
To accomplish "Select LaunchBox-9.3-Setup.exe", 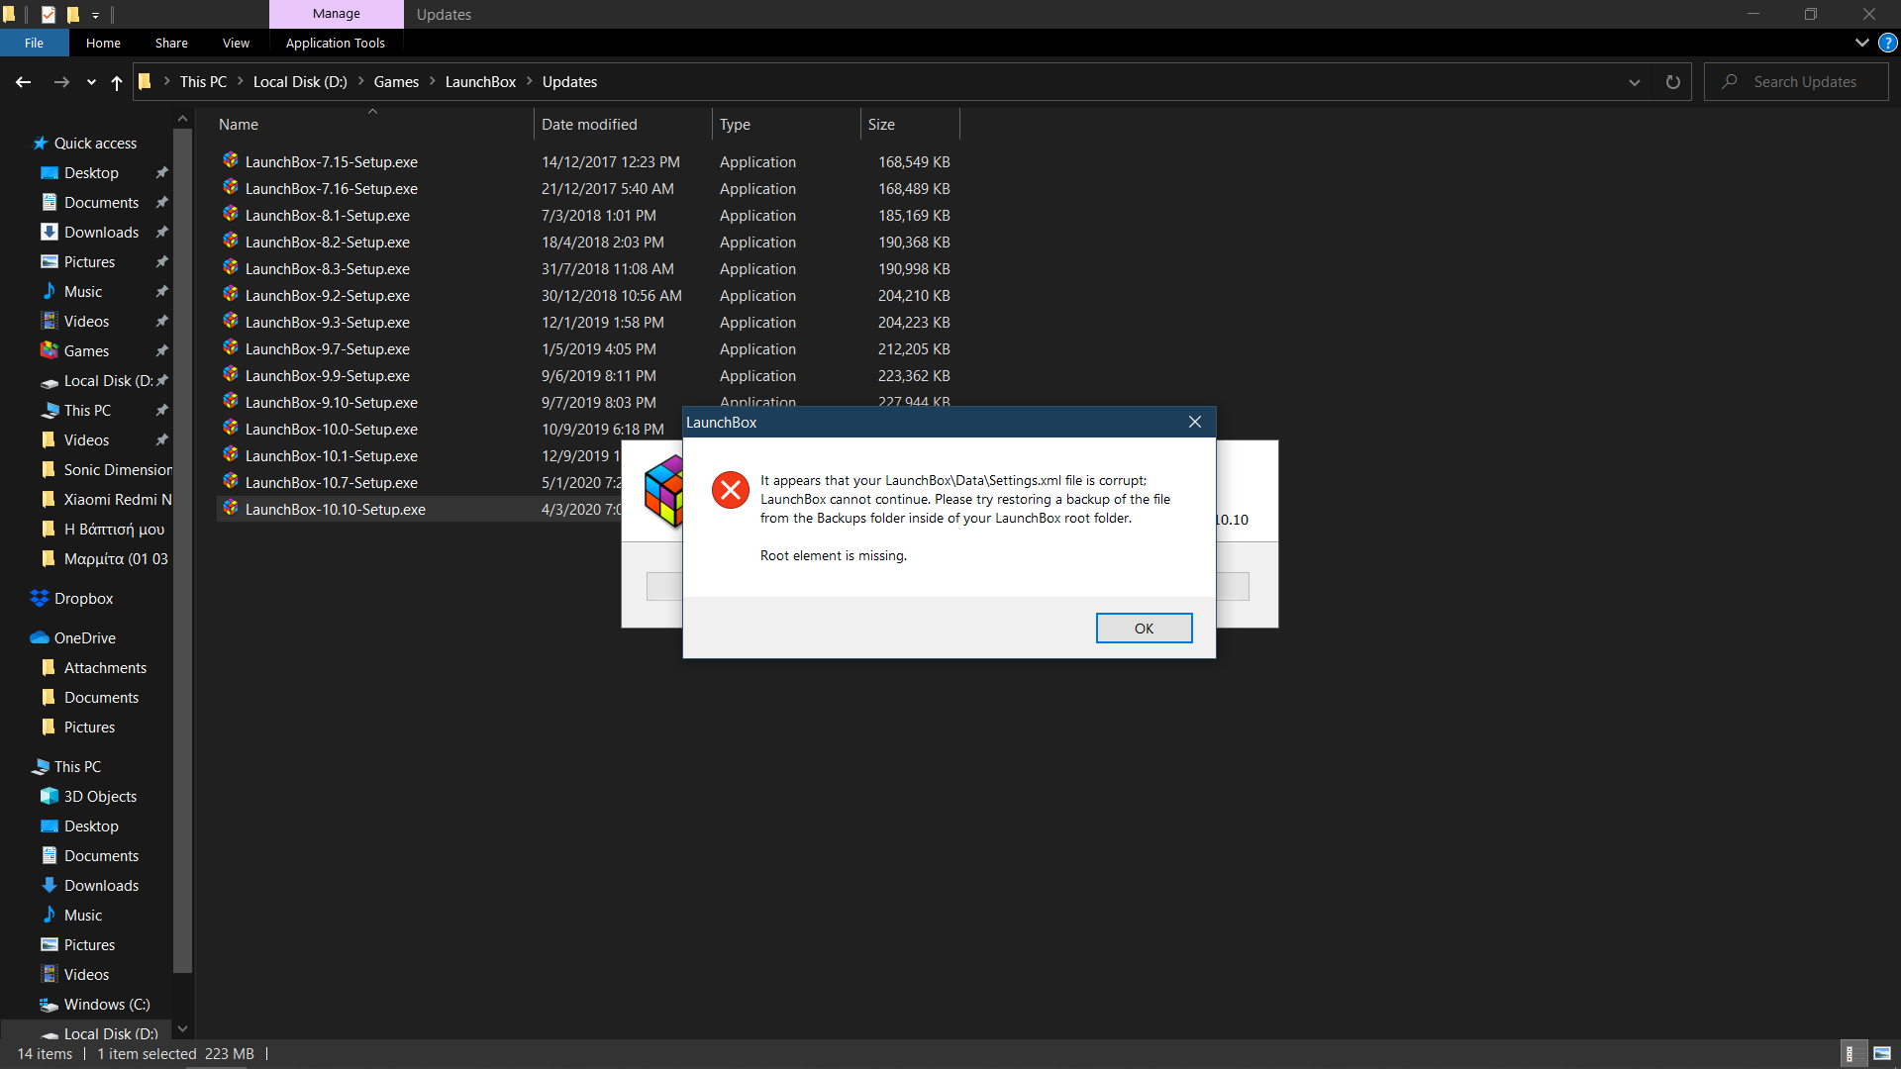I will point(328,322).
